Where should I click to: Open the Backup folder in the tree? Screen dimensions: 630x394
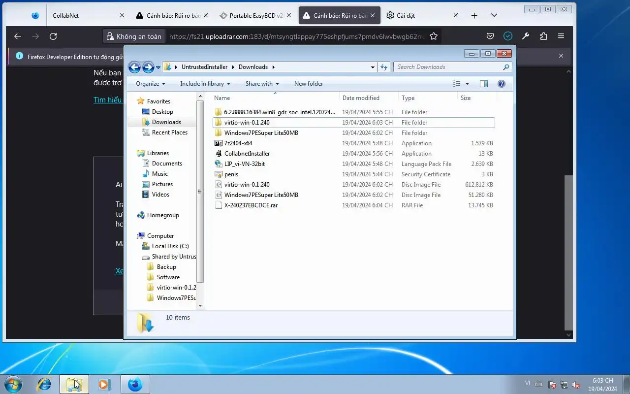(x=166, y=267)
